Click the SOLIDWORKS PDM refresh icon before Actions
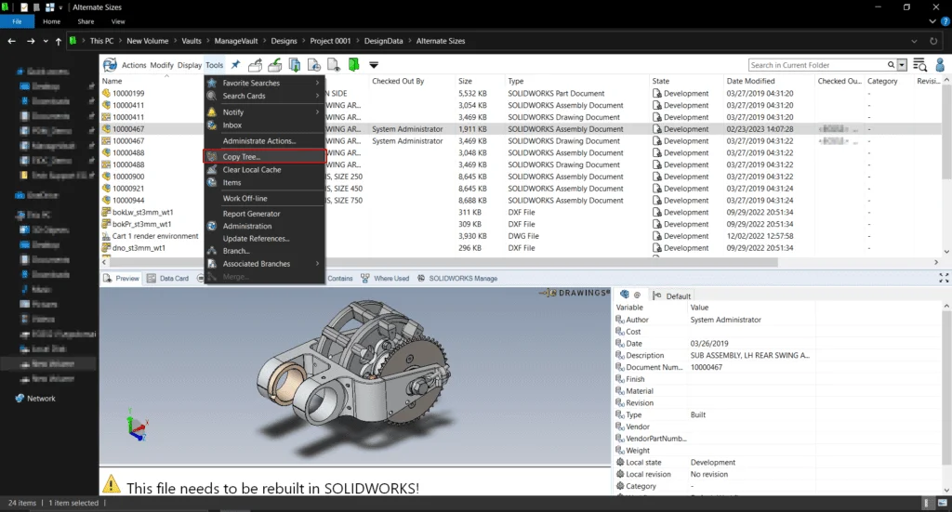This screenshot has width=952, height=512. [x=110, y=64]
